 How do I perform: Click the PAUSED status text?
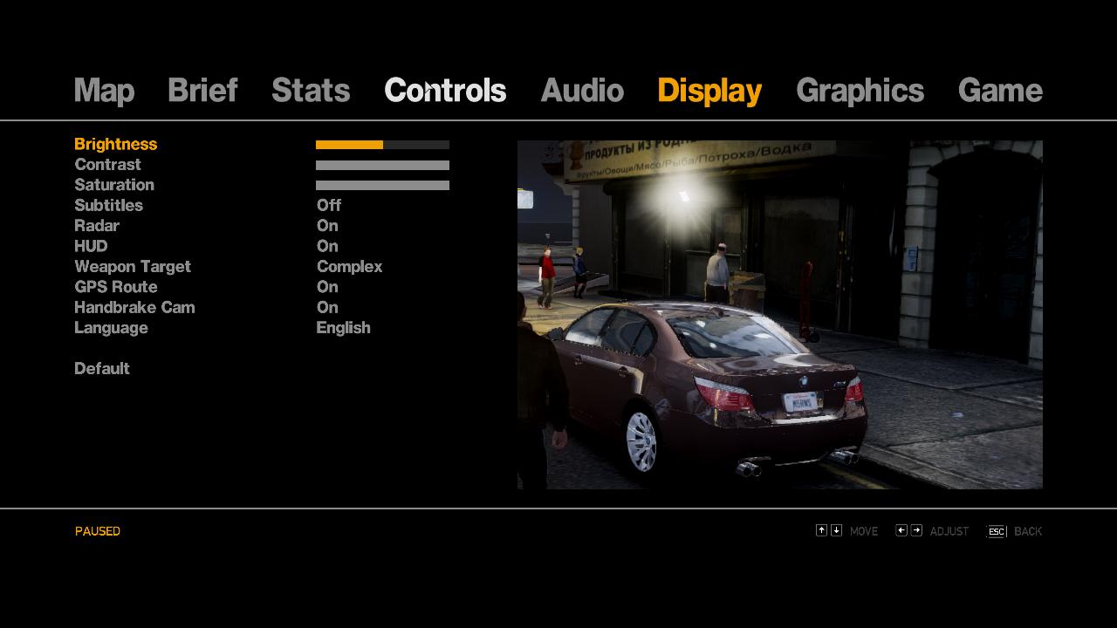pyautogui.click(x=98, y=531)
